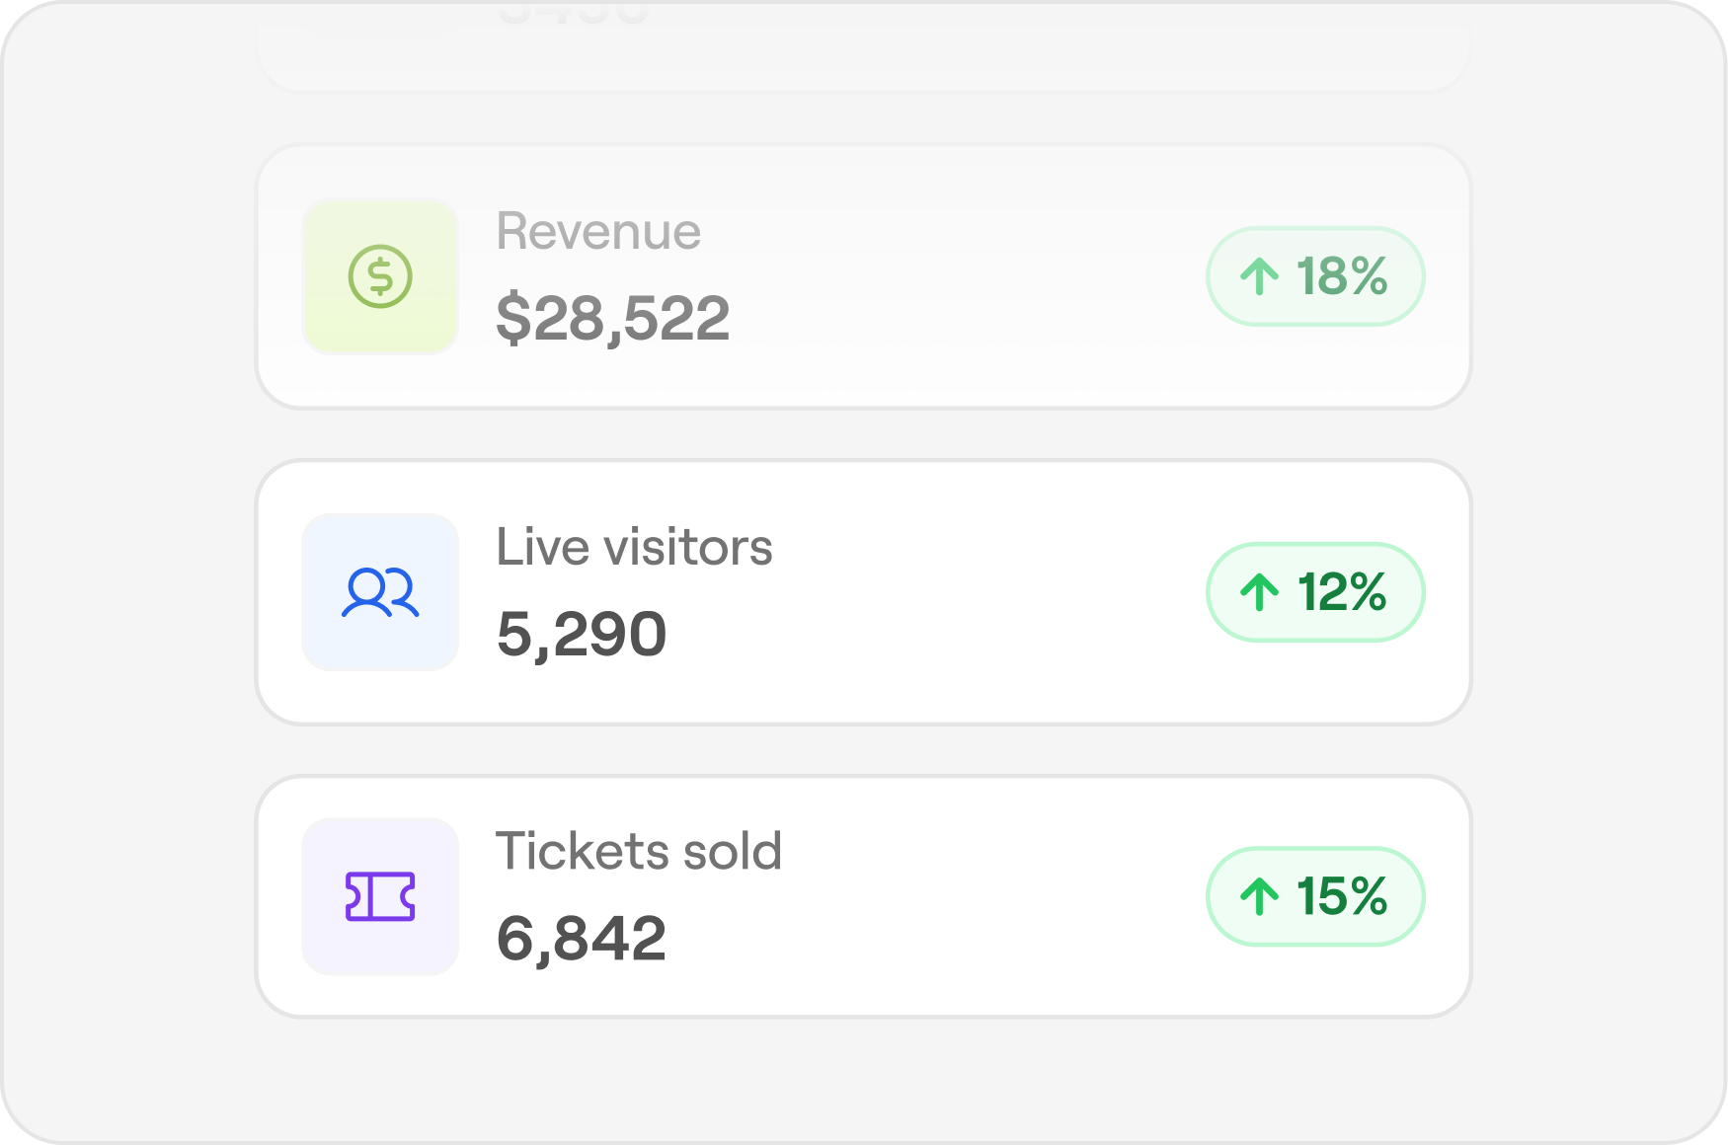Click the green arrow in 18% badge

point(1260,276)
